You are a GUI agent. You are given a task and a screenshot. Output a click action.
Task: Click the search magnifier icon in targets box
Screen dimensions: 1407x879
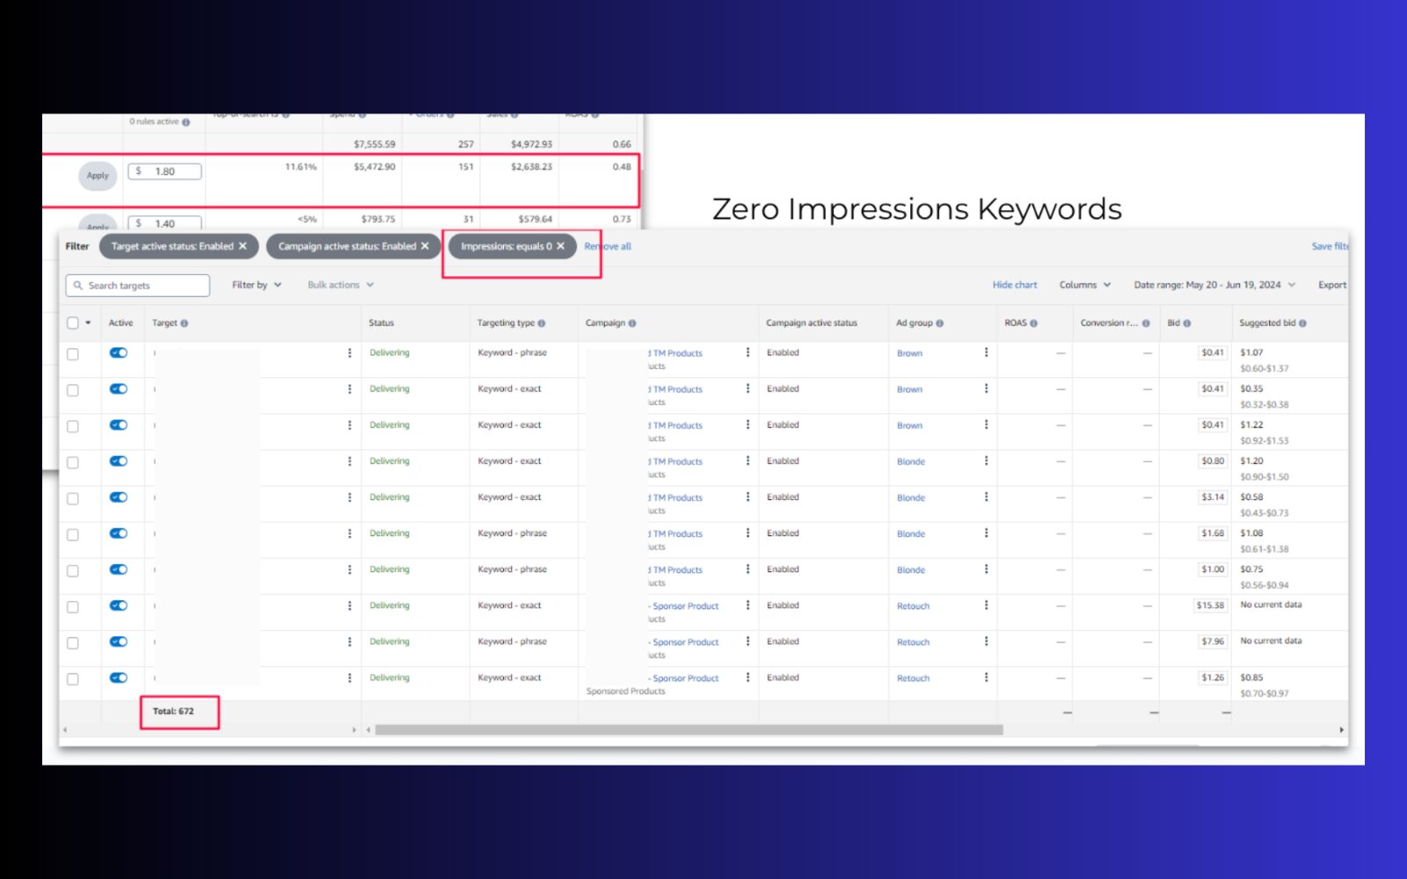[78, 286]
